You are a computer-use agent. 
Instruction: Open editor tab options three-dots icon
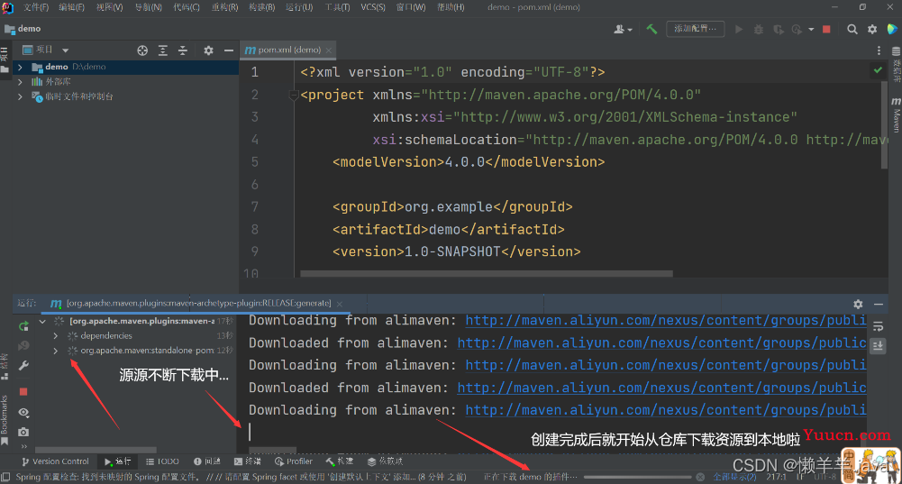(x=879, y=50)
